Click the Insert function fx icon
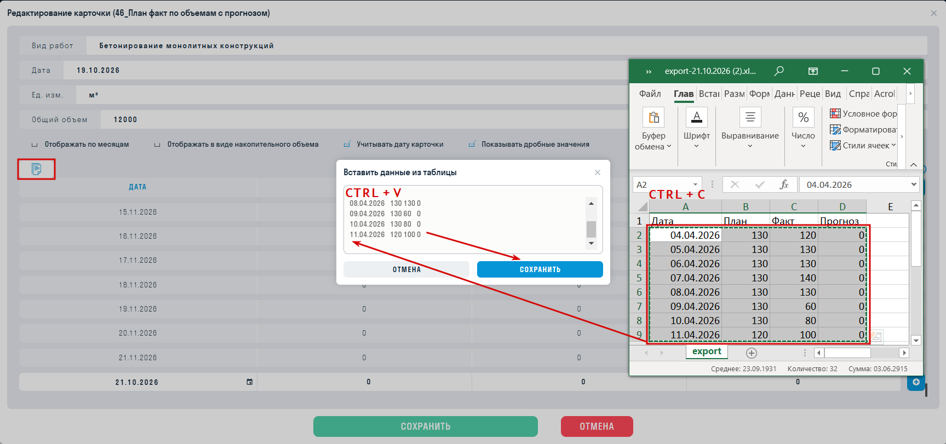This screenshot has height=444, width=946. [x=784, y=185]
